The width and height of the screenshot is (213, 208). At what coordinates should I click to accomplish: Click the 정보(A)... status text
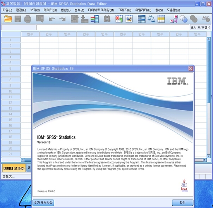tap(9, 177)
